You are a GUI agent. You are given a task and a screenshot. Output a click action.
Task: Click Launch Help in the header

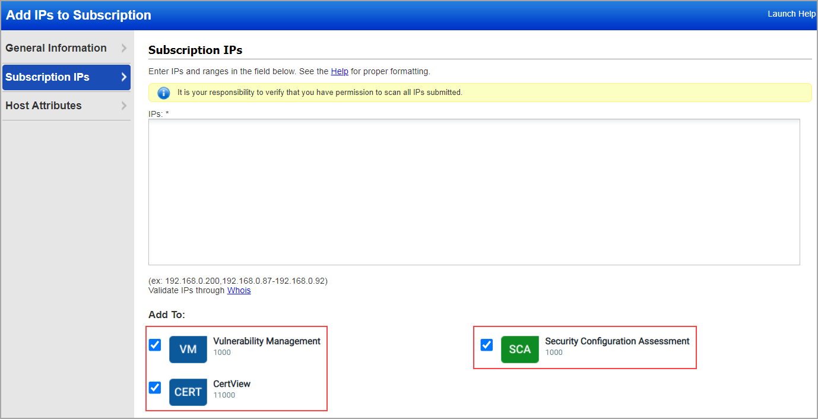click(x=791, y=14)
